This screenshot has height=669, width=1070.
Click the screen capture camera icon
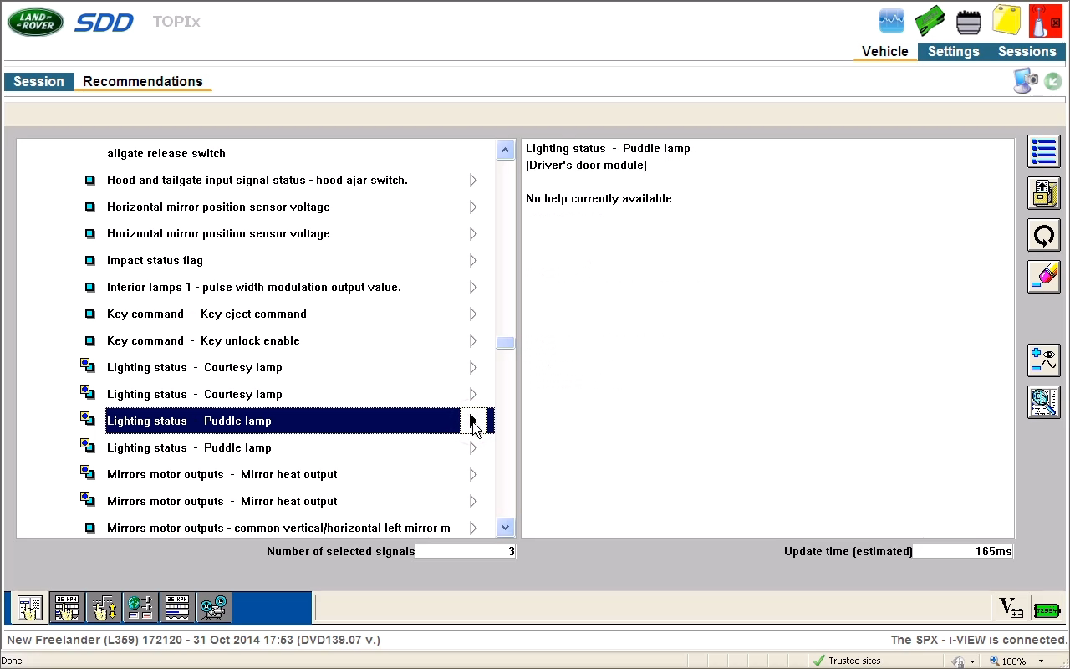tap(1025, 80)
